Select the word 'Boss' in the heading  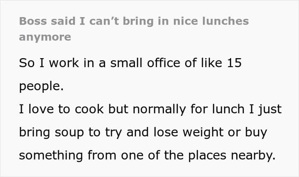(33, 21)
